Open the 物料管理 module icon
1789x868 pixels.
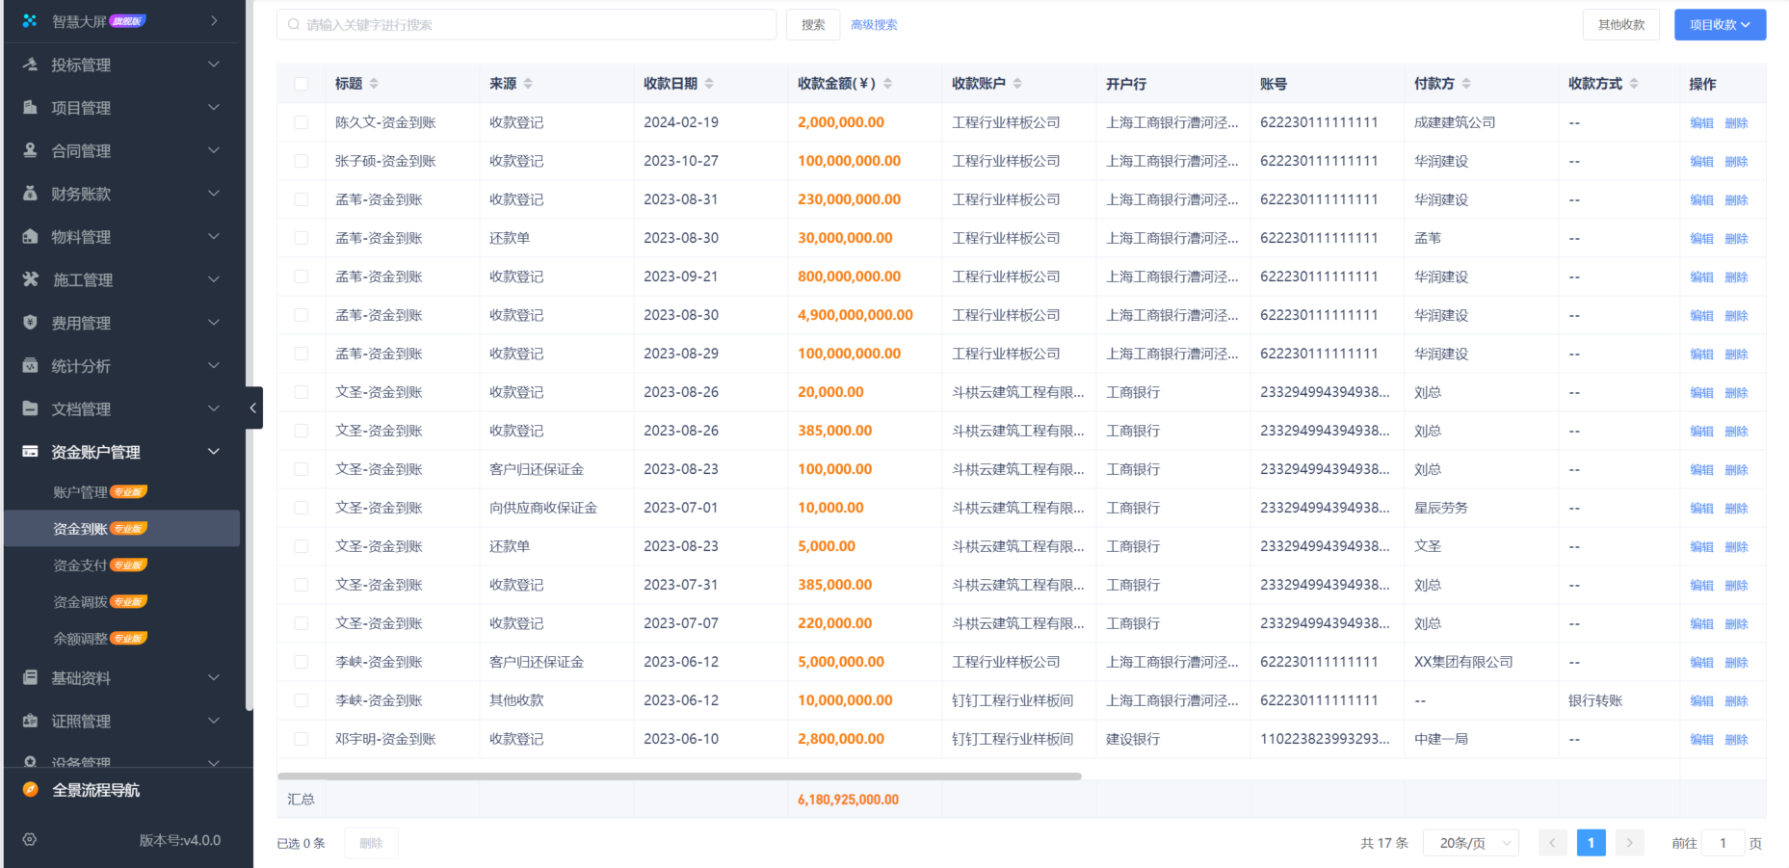point(29,236)
